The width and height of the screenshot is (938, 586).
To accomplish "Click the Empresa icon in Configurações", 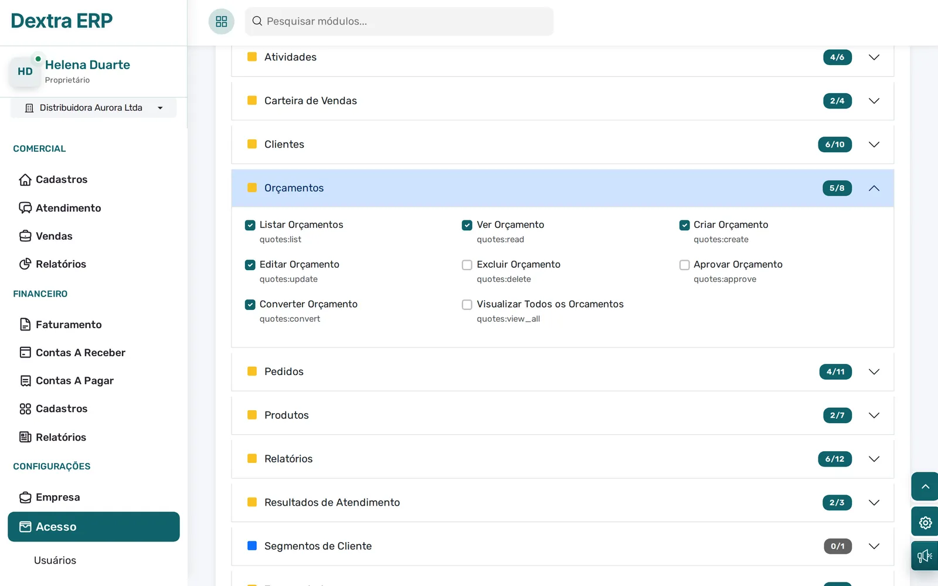I will click(x=25, y=497).
